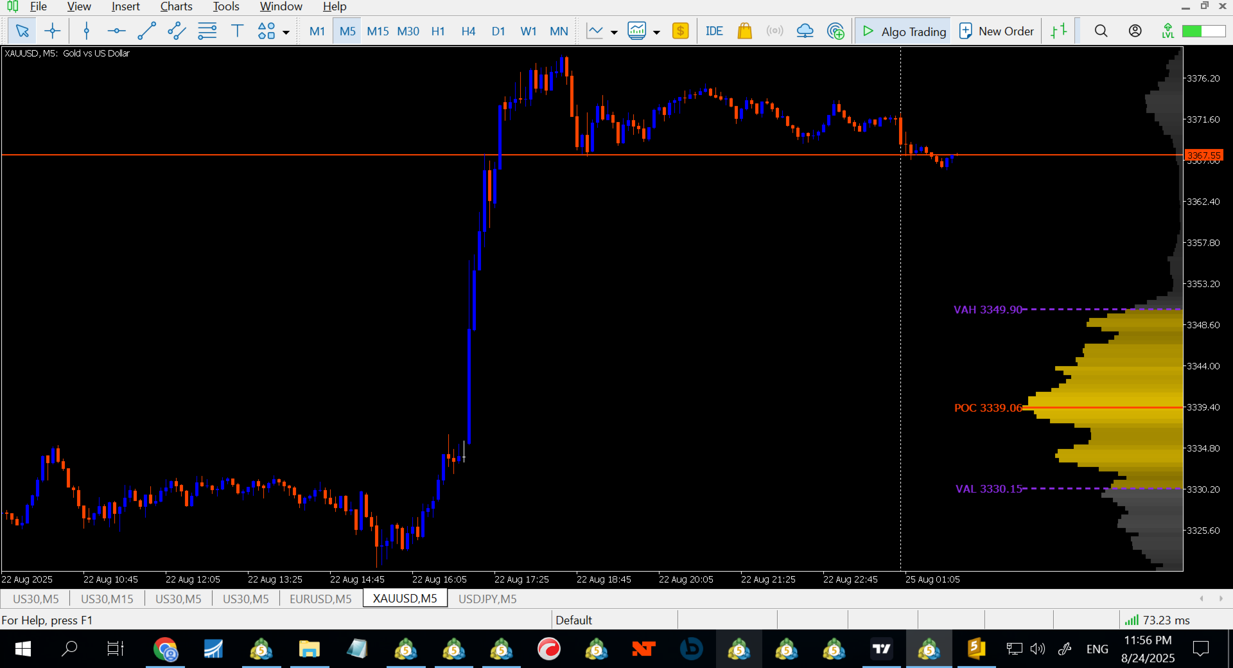1233x668 pixels.
Task: Select the horizontal line drawing tool
Action: 116,31
